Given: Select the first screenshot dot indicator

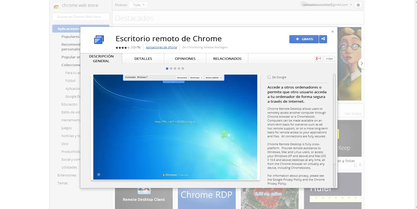Looking at the screenshot, I should pos(167,69).
